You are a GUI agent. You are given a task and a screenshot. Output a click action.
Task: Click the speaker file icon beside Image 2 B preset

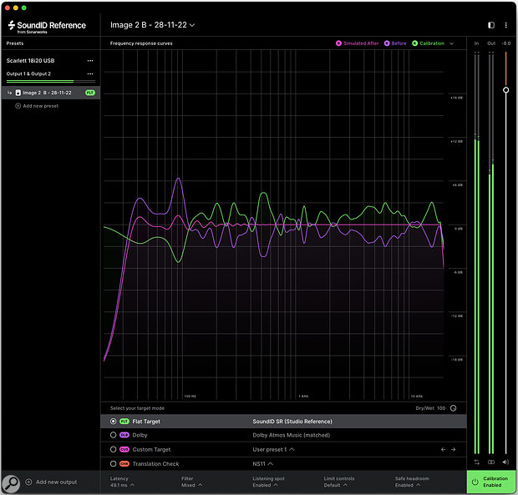pyautogui.click(x=18, y=93)
